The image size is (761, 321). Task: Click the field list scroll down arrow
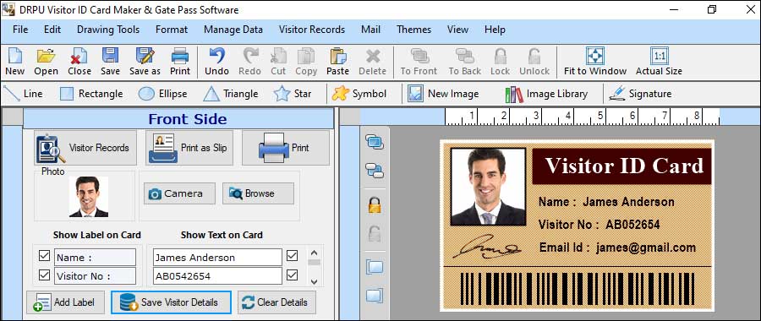(x=314, y=281)
